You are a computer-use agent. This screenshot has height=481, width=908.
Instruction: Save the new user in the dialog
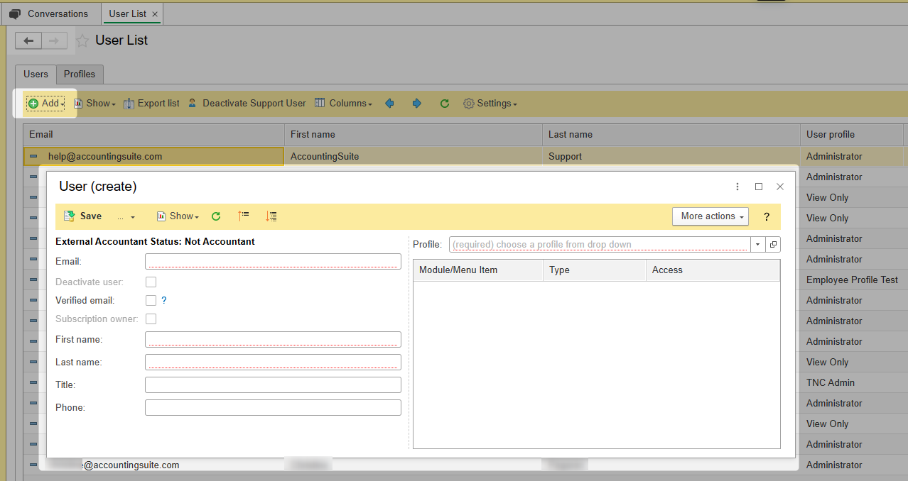pyautogui.click(x=83, y=216)
